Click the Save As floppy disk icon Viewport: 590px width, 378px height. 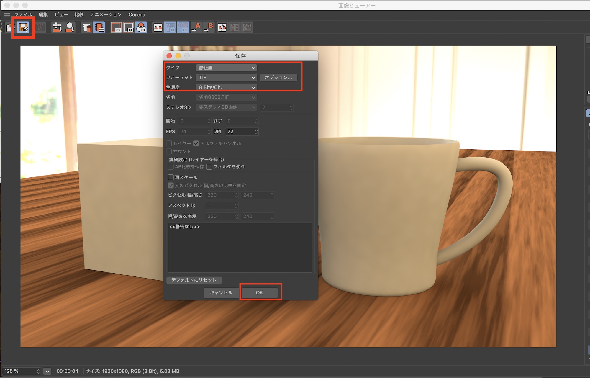click(24, 27)
